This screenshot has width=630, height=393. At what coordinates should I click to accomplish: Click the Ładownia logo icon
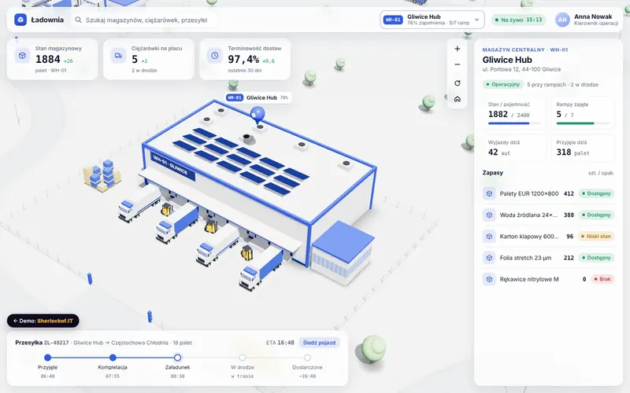(20, 20)
